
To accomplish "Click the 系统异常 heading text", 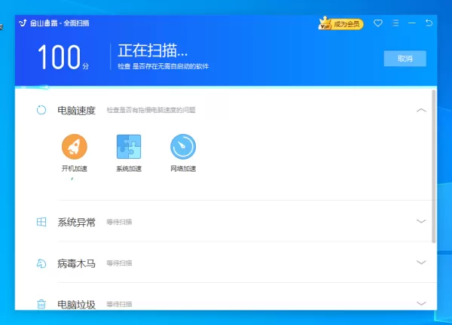I will [x=76, y=222].
